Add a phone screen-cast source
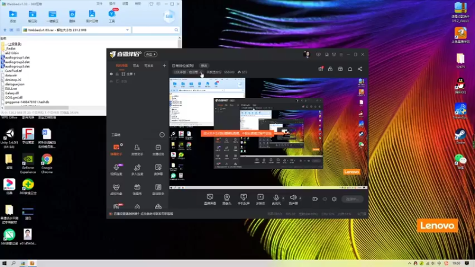 tap(243, 199)
